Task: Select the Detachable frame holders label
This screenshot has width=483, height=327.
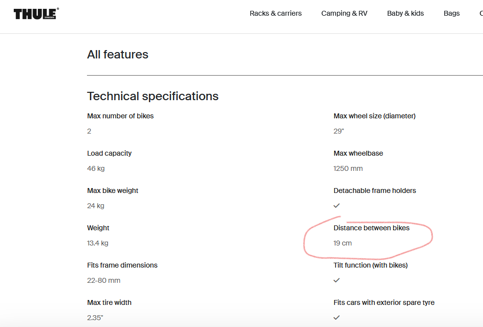Action: click(375, 191)
